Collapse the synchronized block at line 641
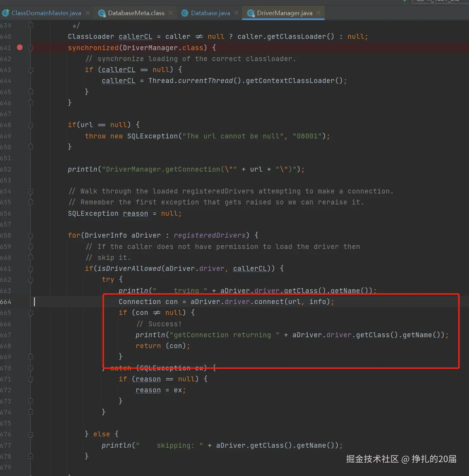 pyautogui.click(x=31, y=48)
